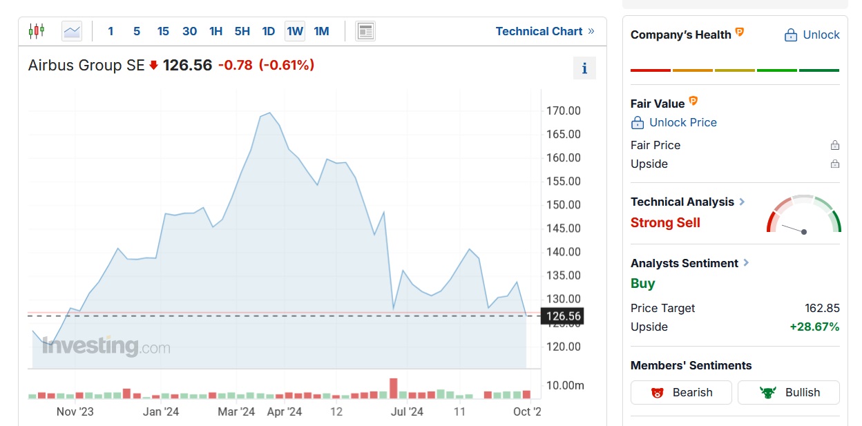Click the Pro badge beside Fair Value
862x426 pixels.
693,101
